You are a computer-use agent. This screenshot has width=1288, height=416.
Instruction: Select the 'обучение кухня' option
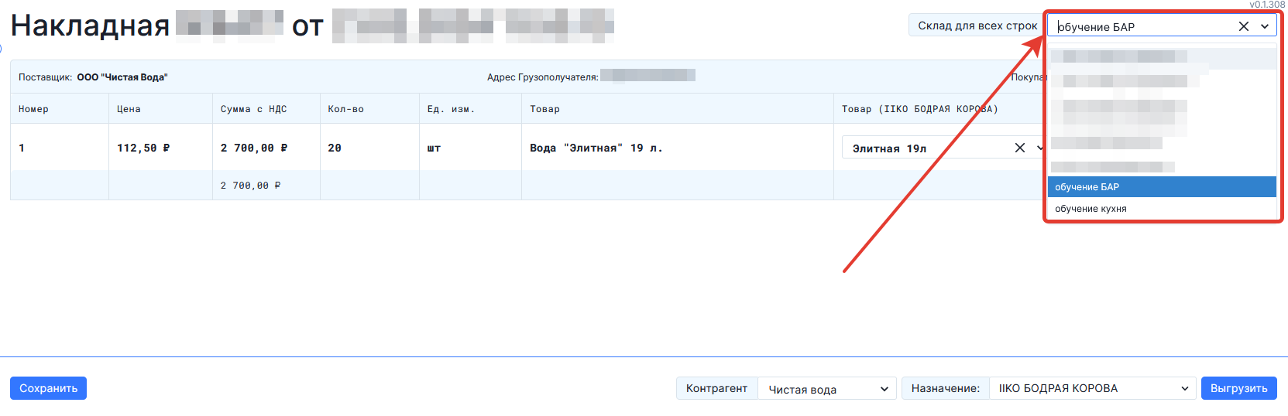point(1162,209)
